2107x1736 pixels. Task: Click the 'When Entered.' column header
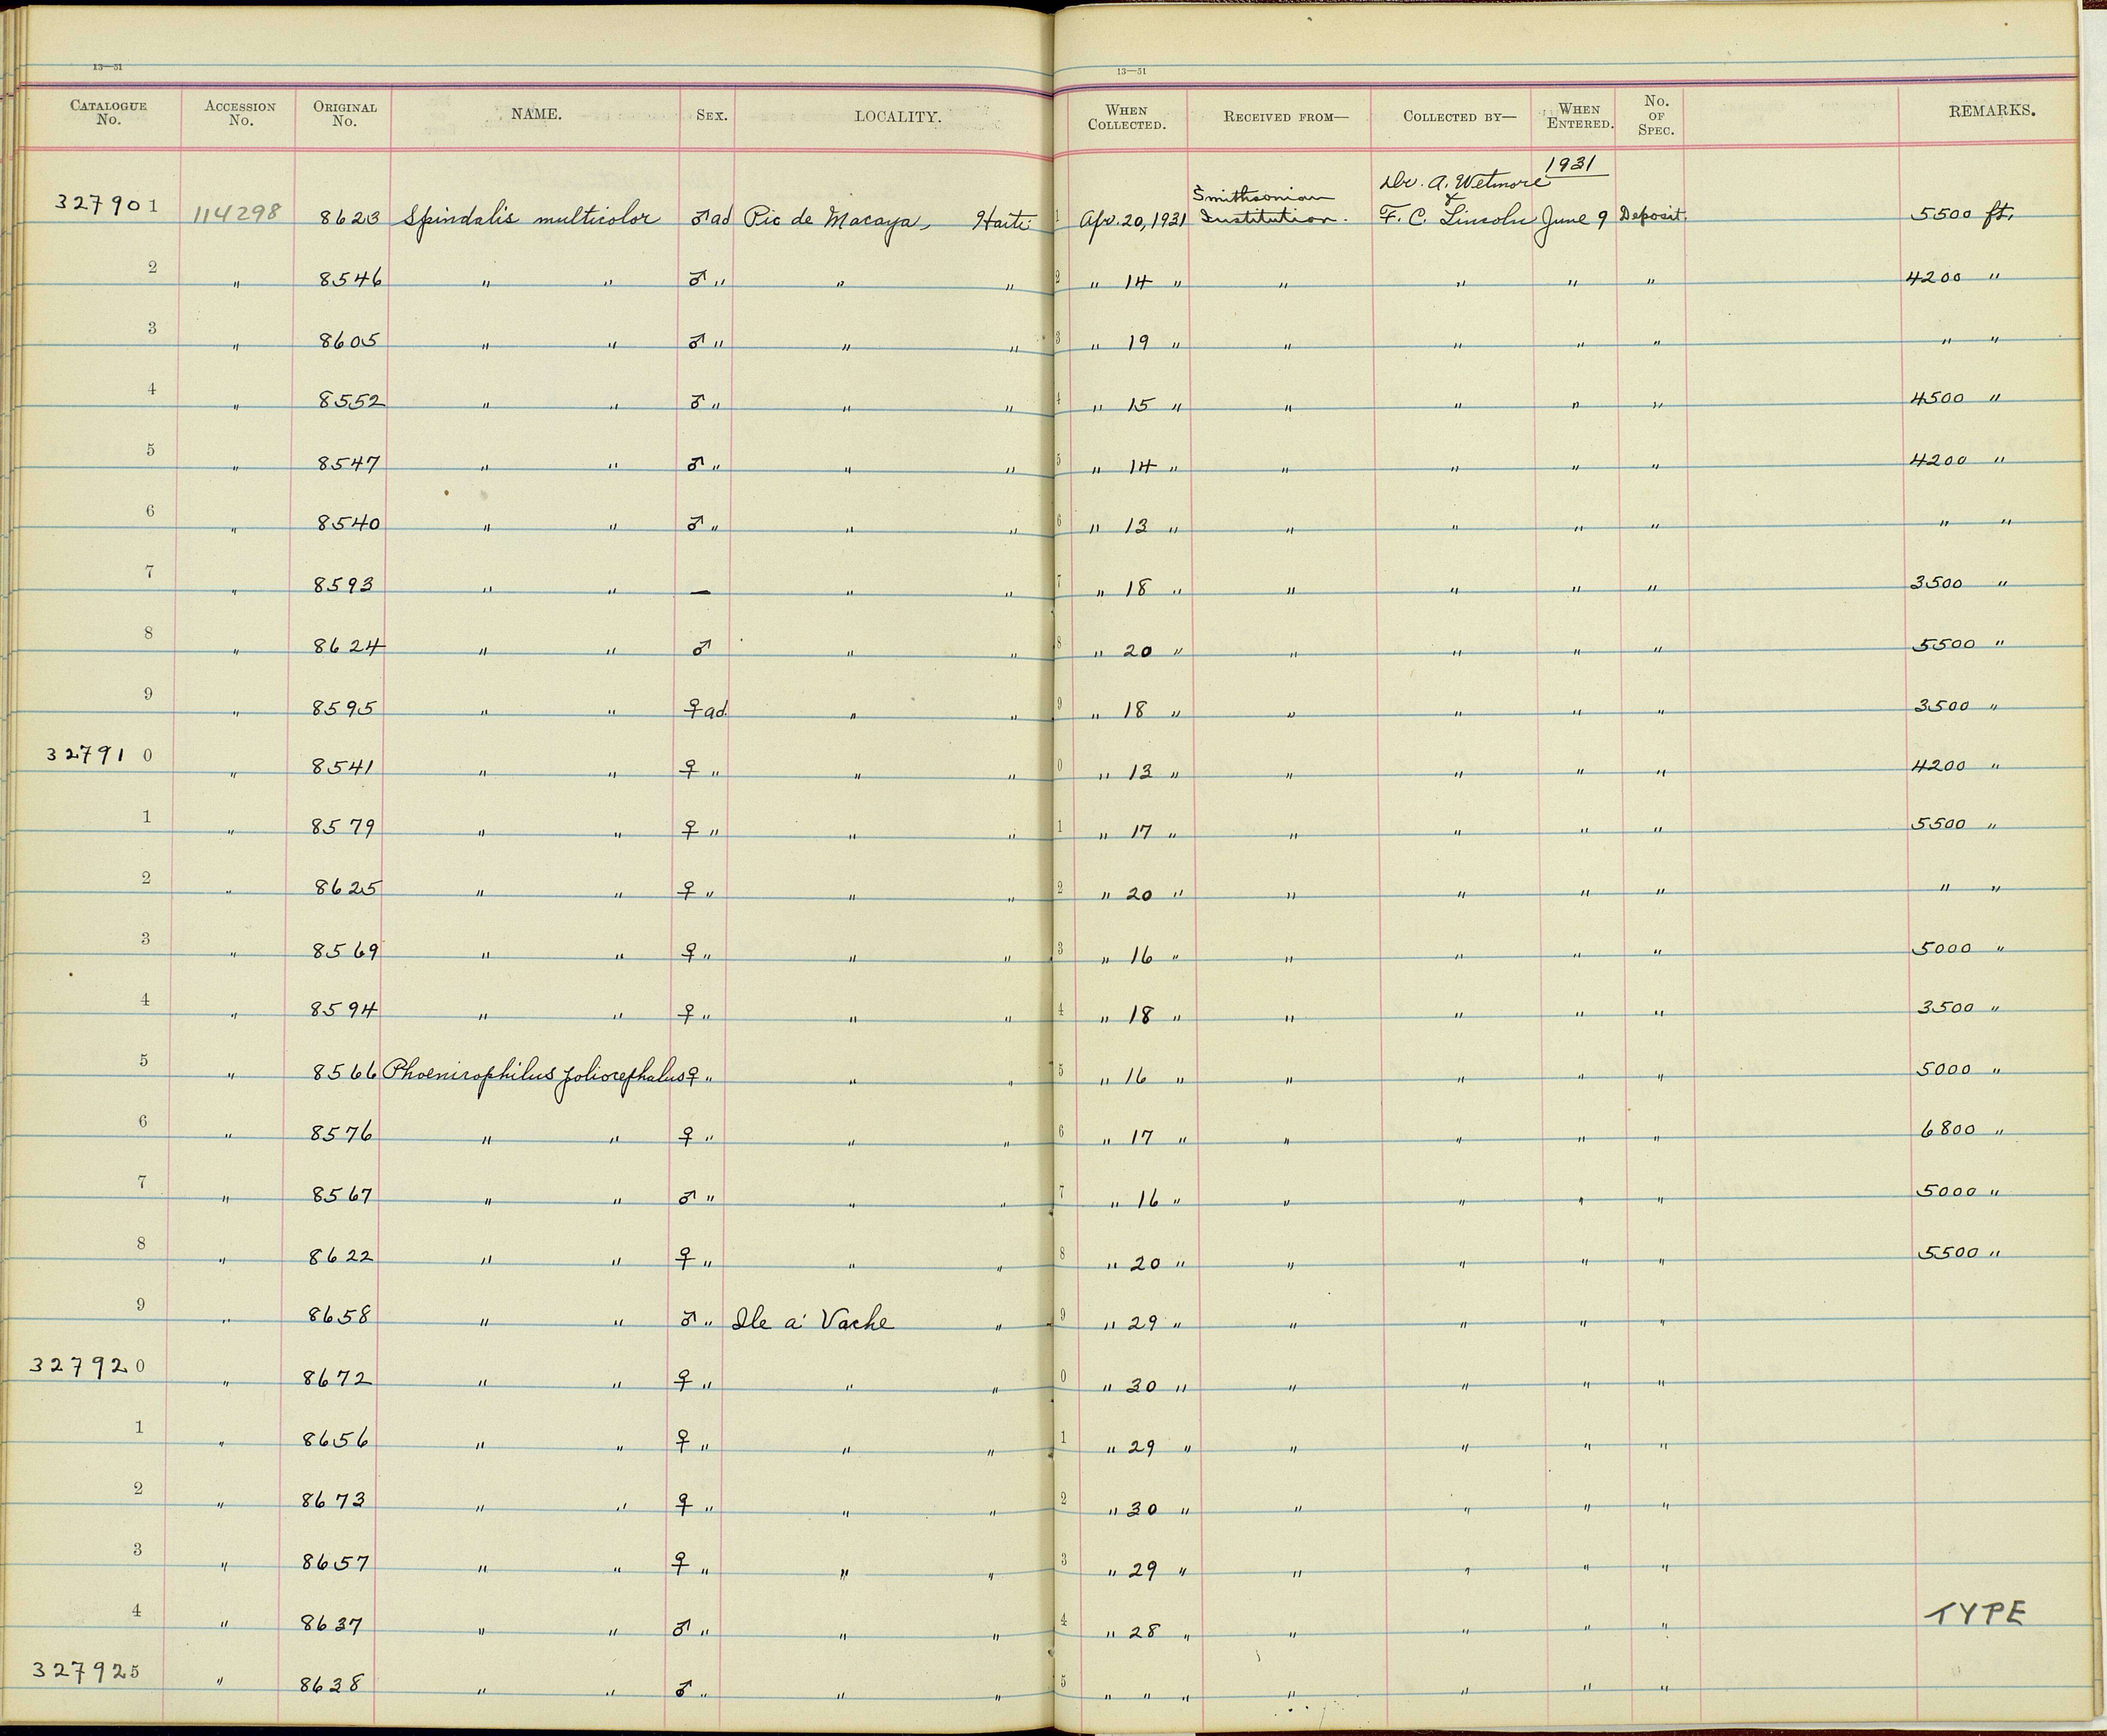[x=1579, y=116]
